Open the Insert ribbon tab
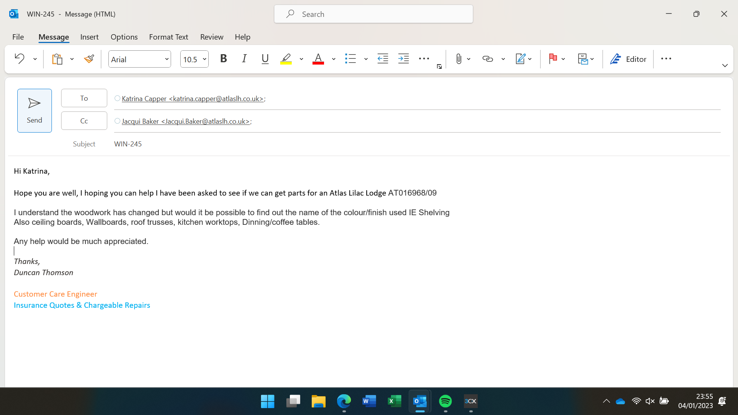 (89, 37)
